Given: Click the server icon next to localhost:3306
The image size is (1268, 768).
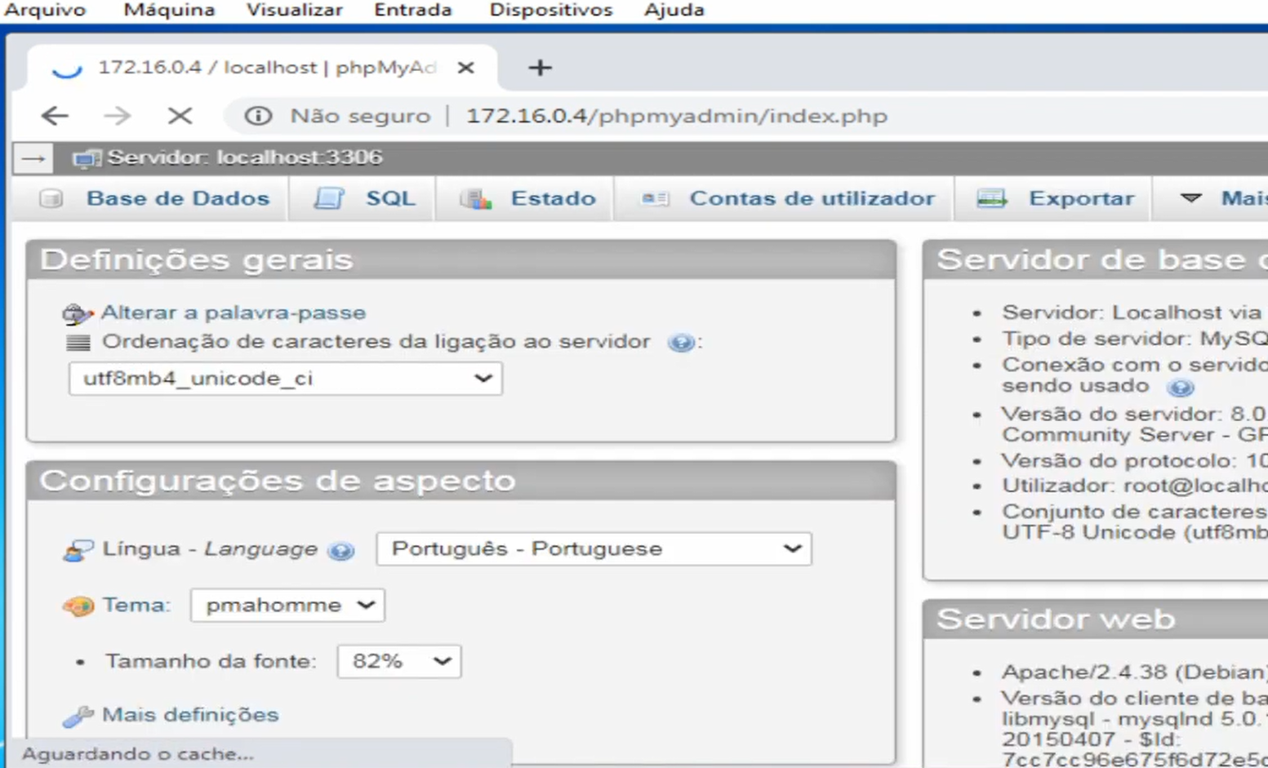Looking at the screenshot, I should point(84,158).
